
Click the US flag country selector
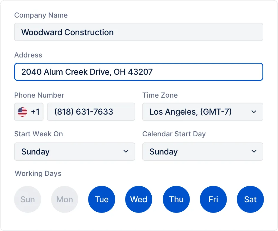pyautogui.click(x=23, y=112)
